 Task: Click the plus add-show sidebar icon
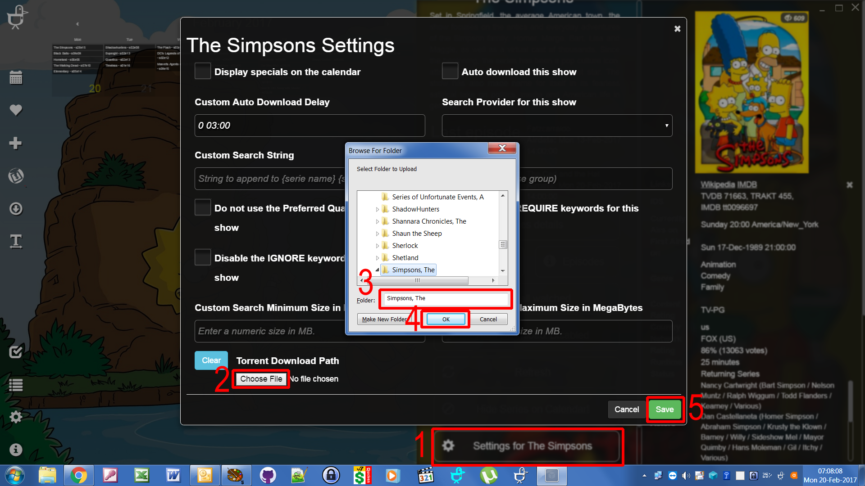coord(16,143)
